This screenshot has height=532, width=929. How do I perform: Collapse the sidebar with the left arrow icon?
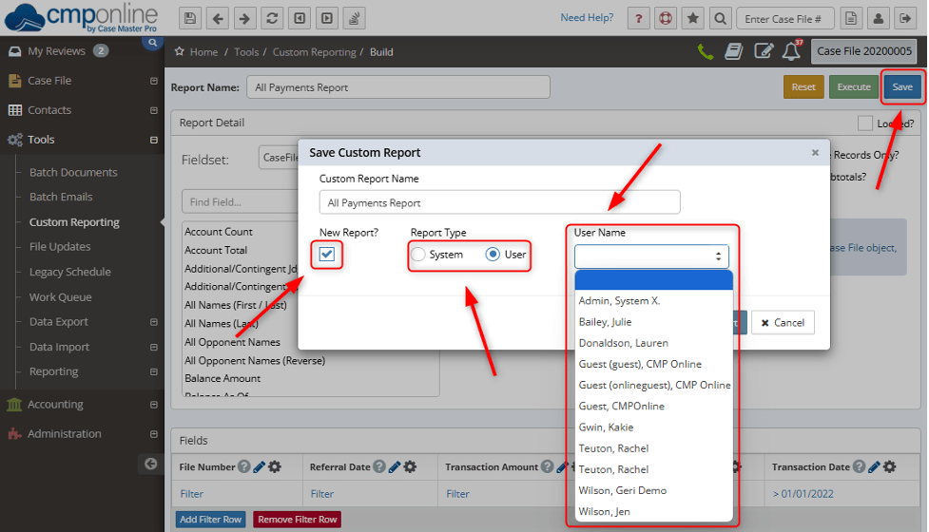pos(151,464)
